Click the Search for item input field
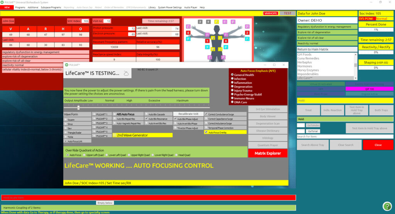The image size is (395, 214). pyautogui.click(x=345, y=136)
